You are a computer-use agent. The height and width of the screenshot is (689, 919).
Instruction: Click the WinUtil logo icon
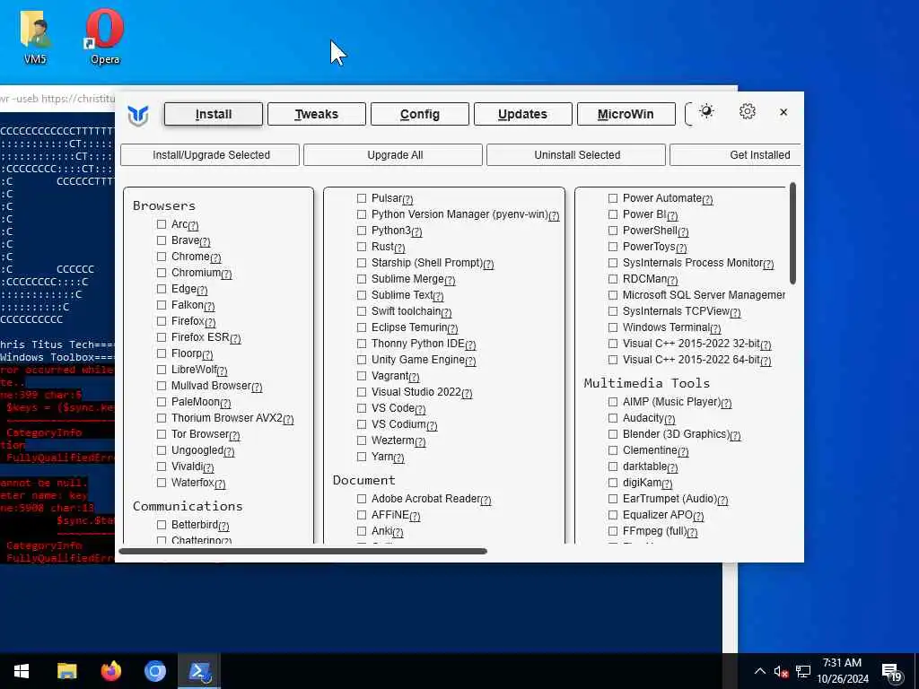click(138, 115)
